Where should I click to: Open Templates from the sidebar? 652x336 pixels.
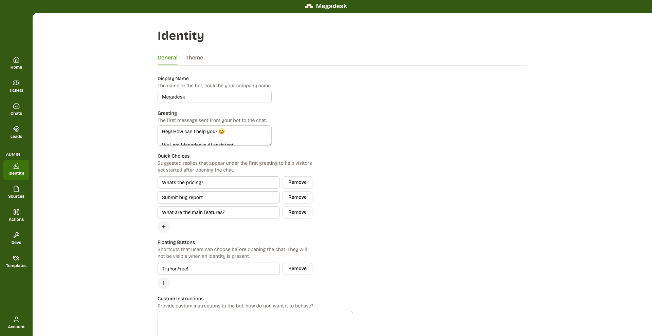coord(16,258)
